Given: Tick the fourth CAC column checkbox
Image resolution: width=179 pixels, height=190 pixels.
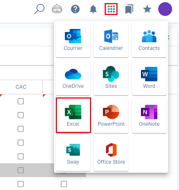Looking at the screenshot, I should click(x=21, y=143).
